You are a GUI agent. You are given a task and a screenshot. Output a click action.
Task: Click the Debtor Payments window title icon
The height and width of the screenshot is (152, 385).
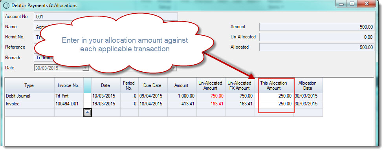[x=6, y=5]
